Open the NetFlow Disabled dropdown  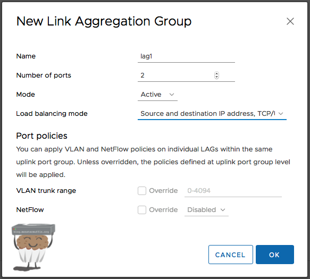coord(206,210)
